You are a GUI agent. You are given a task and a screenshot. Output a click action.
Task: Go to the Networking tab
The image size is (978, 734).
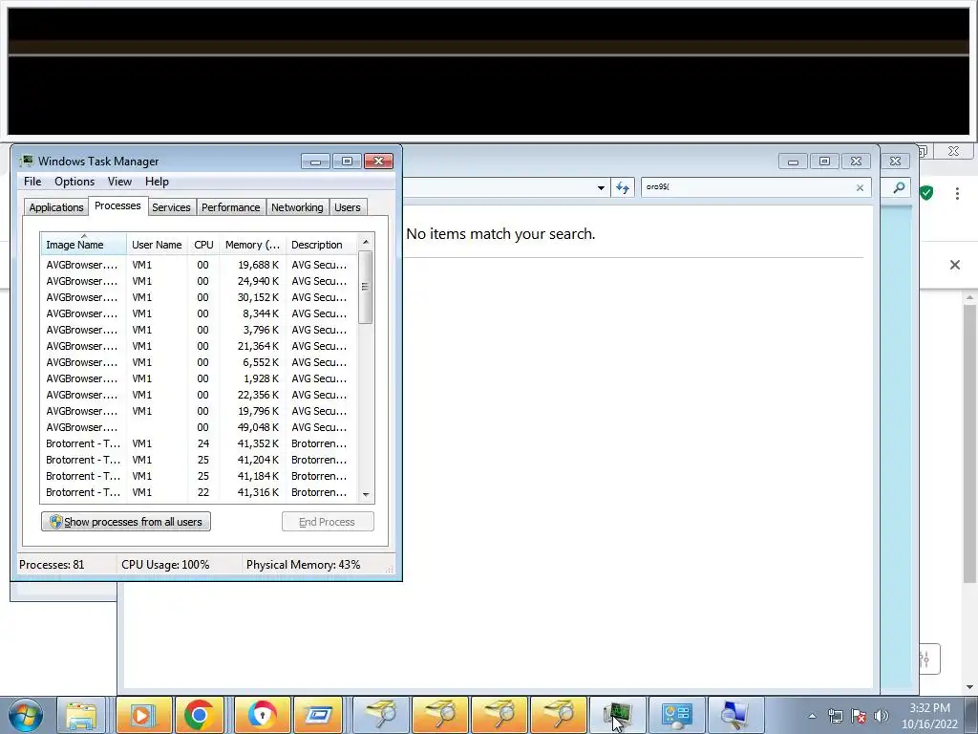coord(297,207)
